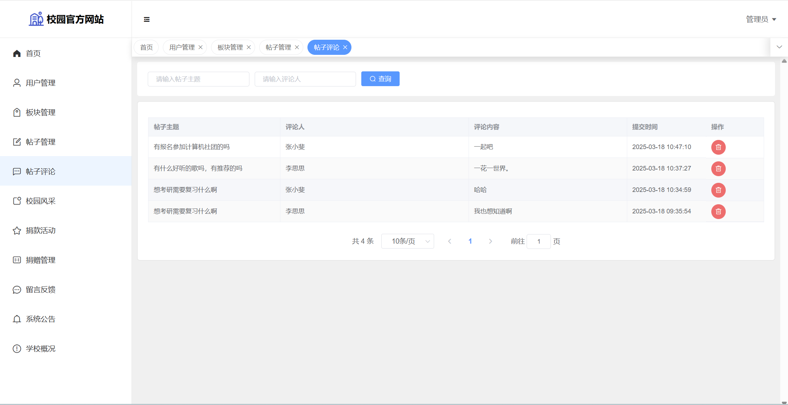Close the active 帖子评论 tab
The height and width of the screenshot is (405, 788).
[345, 47]
